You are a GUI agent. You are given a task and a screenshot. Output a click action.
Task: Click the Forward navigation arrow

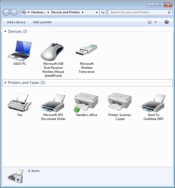(14, 12)
